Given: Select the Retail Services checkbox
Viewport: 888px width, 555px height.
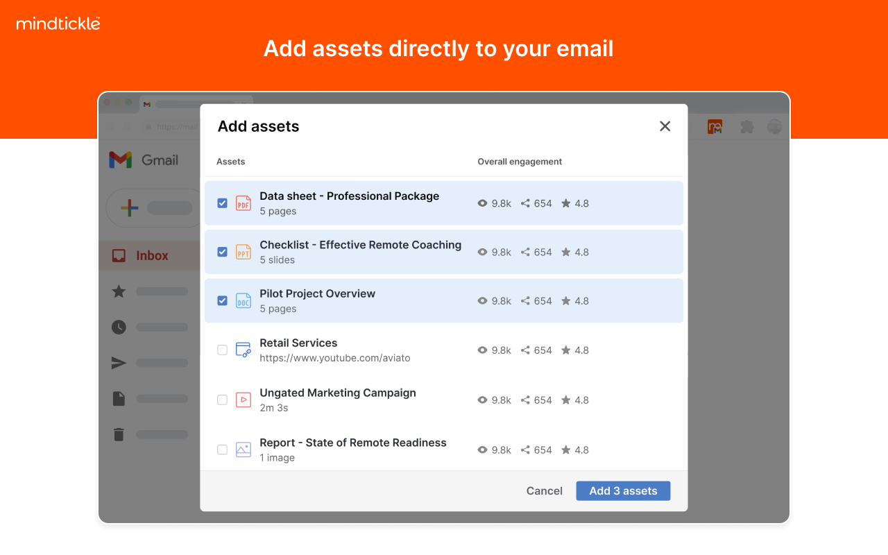Looking at the screenshot, I should (222, 350).
